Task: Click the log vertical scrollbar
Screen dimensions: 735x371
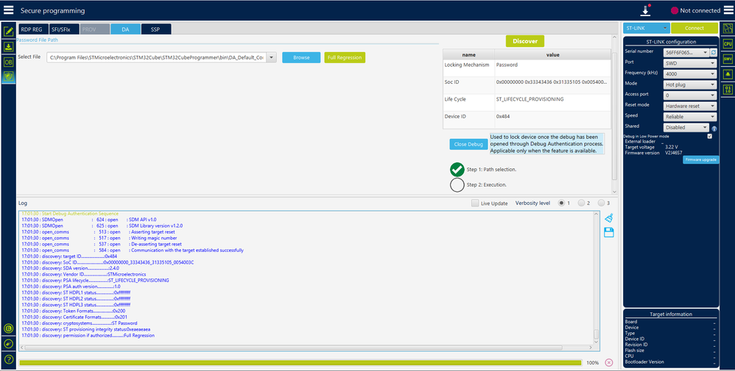Action: (x=597, y=335)
